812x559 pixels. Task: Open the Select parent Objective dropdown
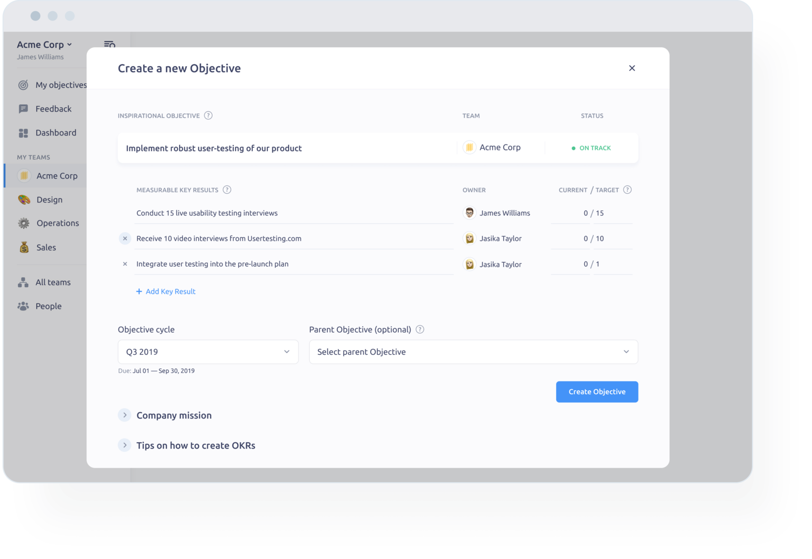pos(474,352)
